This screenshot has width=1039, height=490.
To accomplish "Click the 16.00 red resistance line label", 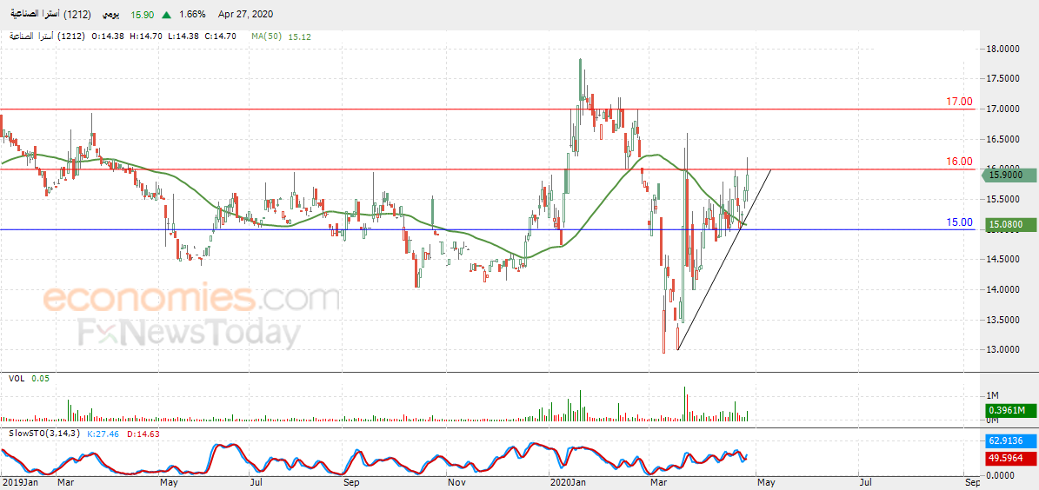I will coord(959,162).
